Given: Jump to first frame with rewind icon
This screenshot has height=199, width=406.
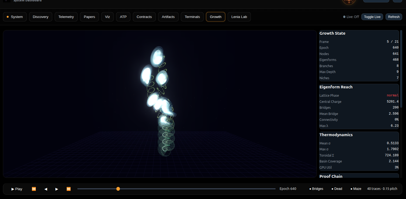Looking at the screenshot, I should tap(34, 189).
